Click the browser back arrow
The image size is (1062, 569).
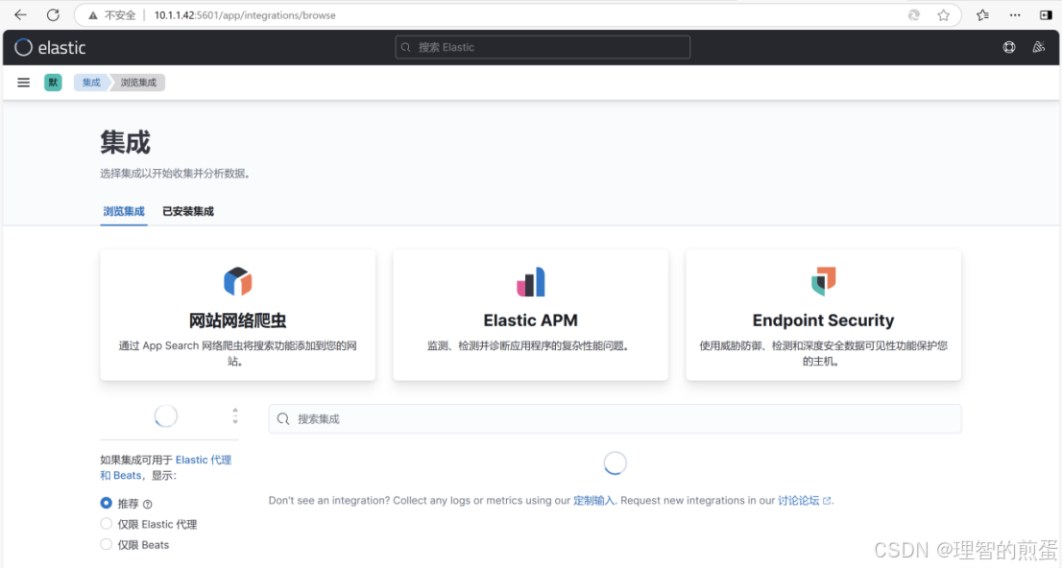[20, 15]
